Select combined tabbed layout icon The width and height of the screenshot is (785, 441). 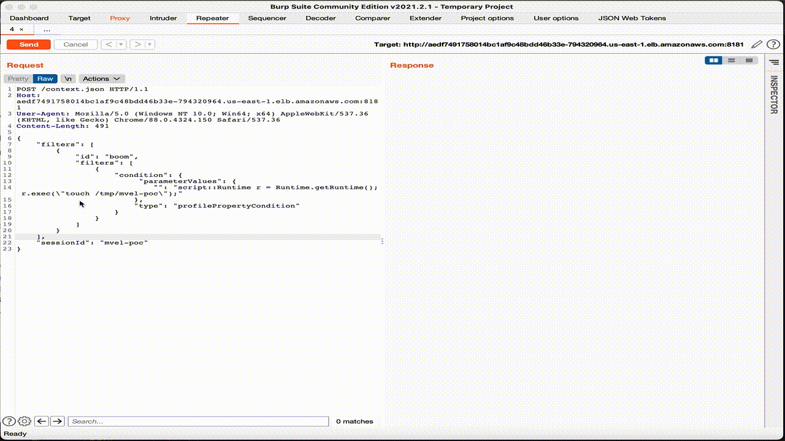(x=749, y=61)
